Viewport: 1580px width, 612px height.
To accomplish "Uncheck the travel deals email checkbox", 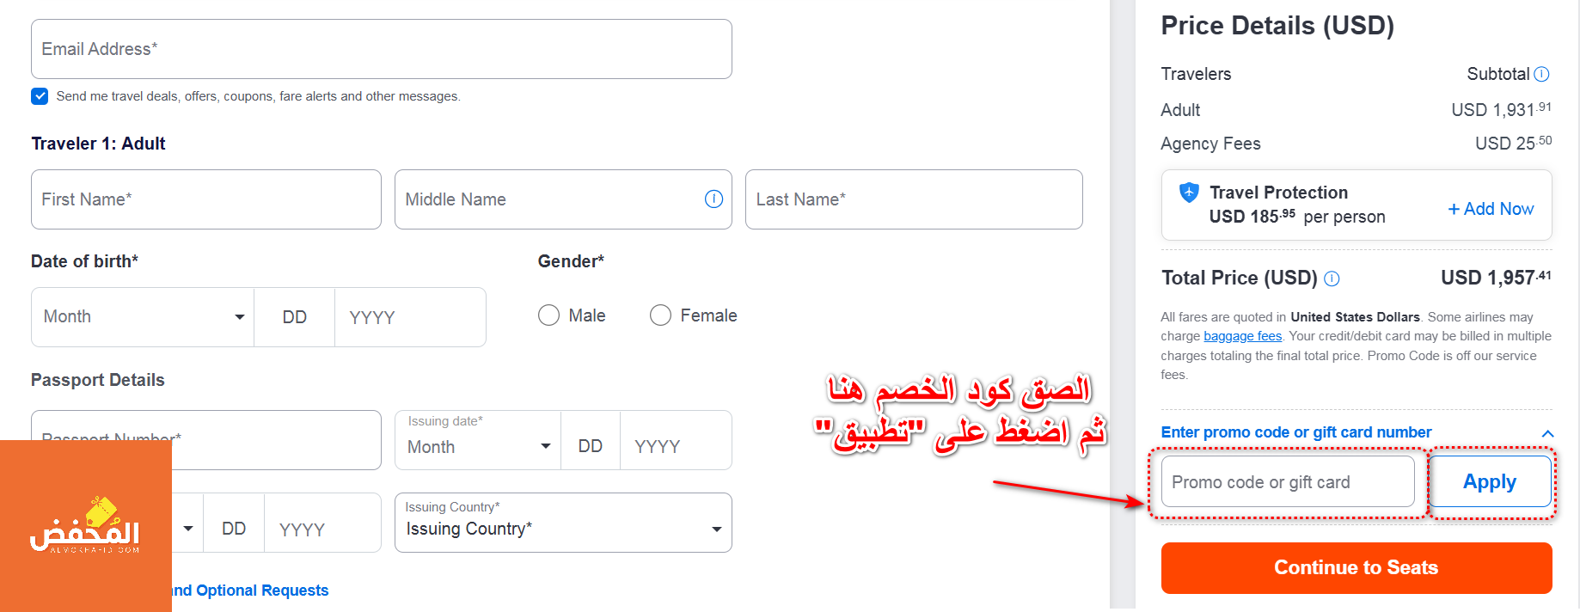I will [40, 96].
